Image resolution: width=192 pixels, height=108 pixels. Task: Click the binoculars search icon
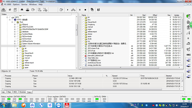click(x=22, y=10)
